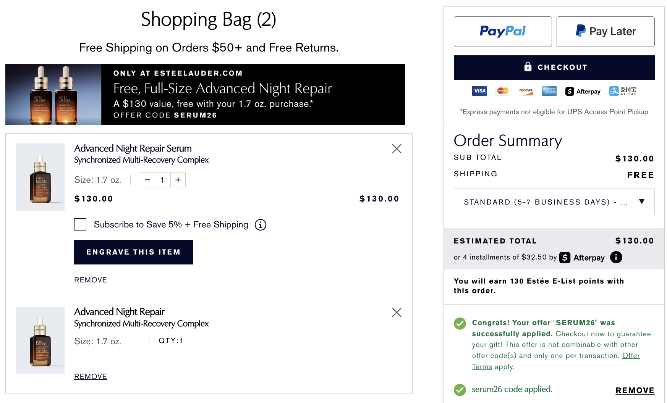Pay with the PayPal button
Screen dimensions: 667x403
(503, 32)
